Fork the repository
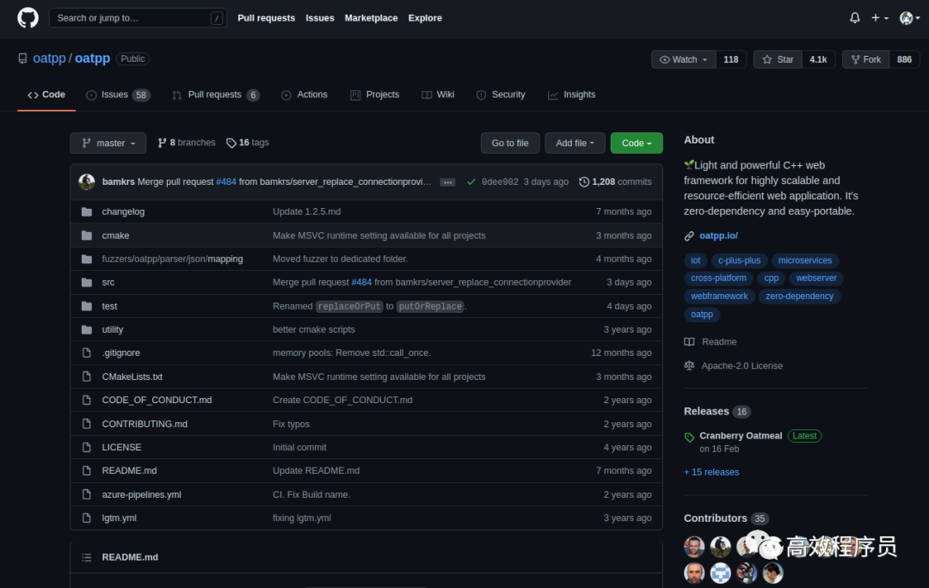 tap(865, 59)
